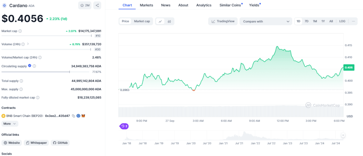Click the Circulating supply progress bar

[x=45, y=72]
